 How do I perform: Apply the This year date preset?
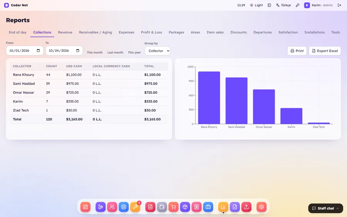(134, 53)
